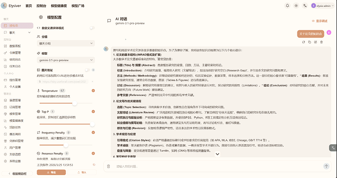
Task: Open 订阅管理 in the sidebar
Action: (15, 107)
